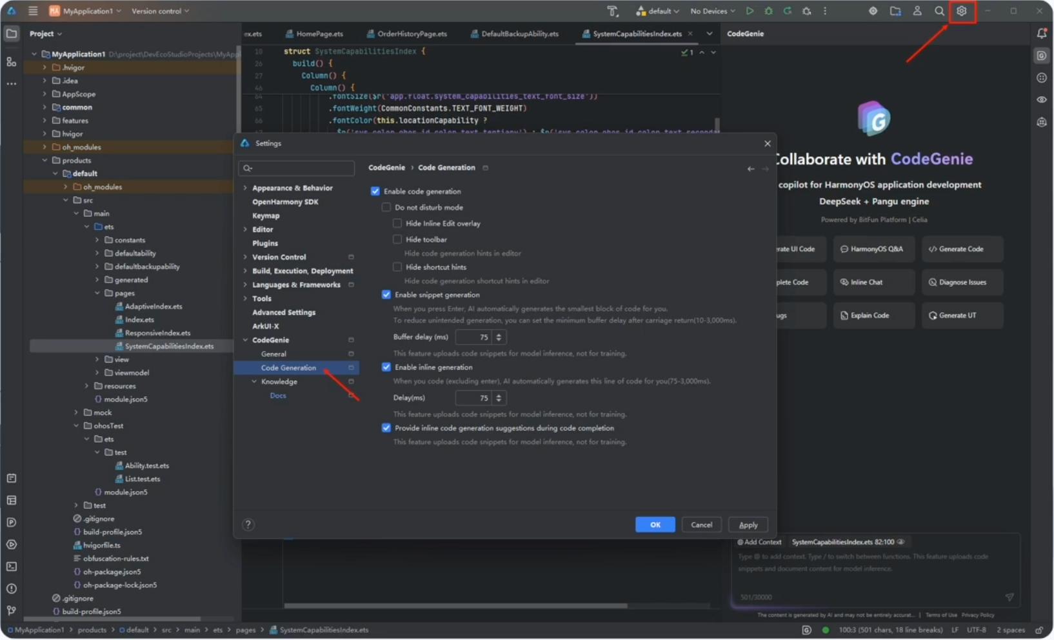Check Hide toolbar checkbox

tap(397, 239)
